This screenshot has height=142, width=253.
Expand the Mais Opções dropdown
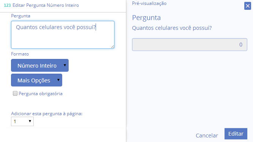[36, 80]
